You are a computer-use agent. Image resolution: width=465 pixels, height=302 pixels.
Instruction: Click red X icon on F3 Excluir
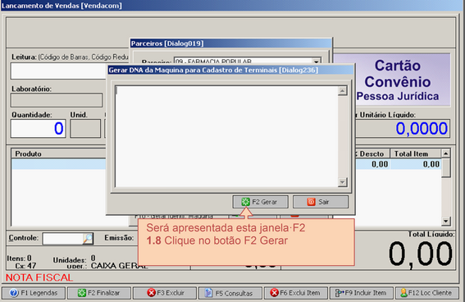coord(151,293)
